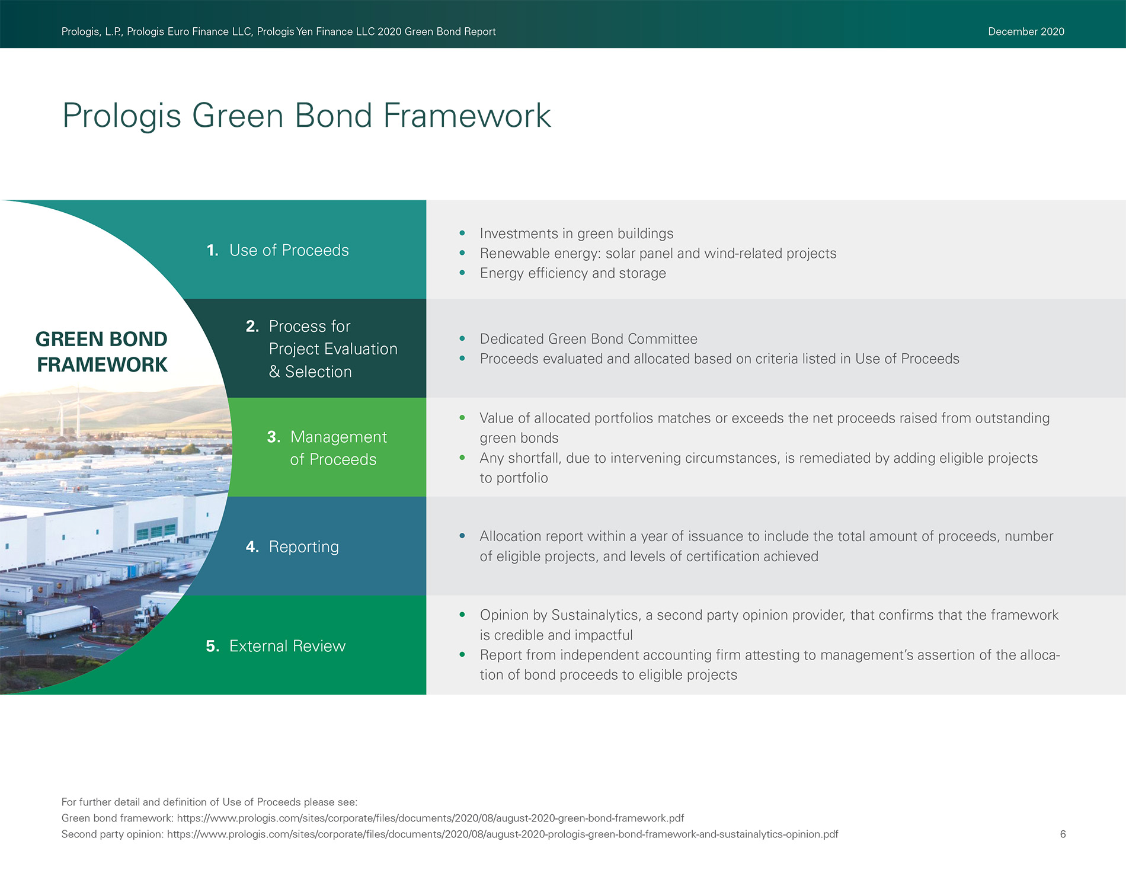The image size is (1126, 870).
Task: Click the 'Prologis Green Bond Framework' page title
Action: [x=306, y=115]
